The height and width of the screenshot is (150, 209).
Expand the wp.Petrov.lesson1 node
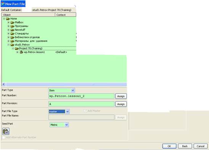pos(17,52)
